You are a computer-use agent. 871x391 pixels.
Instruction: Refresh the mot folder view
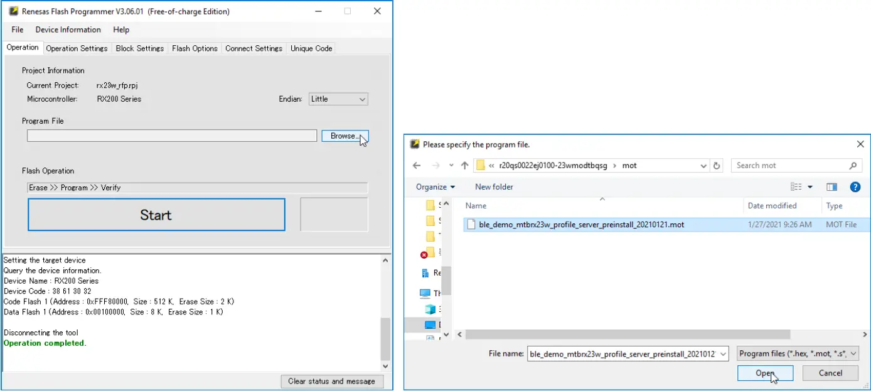click(717, 165)
